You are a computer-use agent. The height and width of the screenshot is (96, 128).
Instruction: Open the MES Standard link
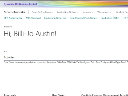tap(33, 18)
